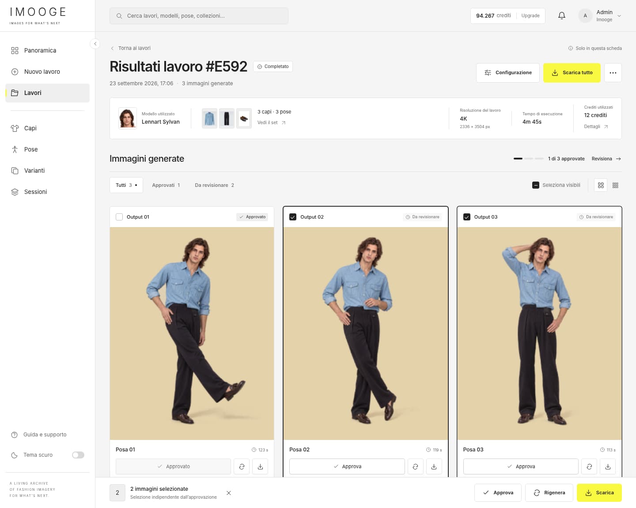Screen dimensions: 636x508
Task: Click regenerate icon on Output 01 card
Action: coord(242,466)
